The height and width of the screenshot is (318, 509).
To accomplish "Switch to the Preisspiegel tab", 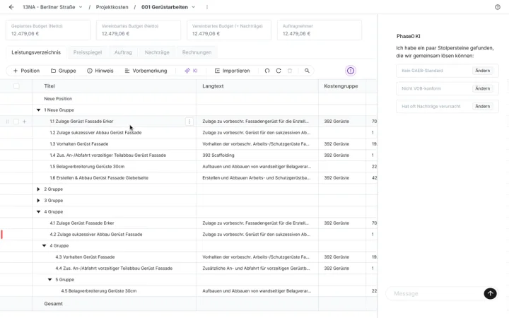I will pyautogui.click(x=88, y=52).
